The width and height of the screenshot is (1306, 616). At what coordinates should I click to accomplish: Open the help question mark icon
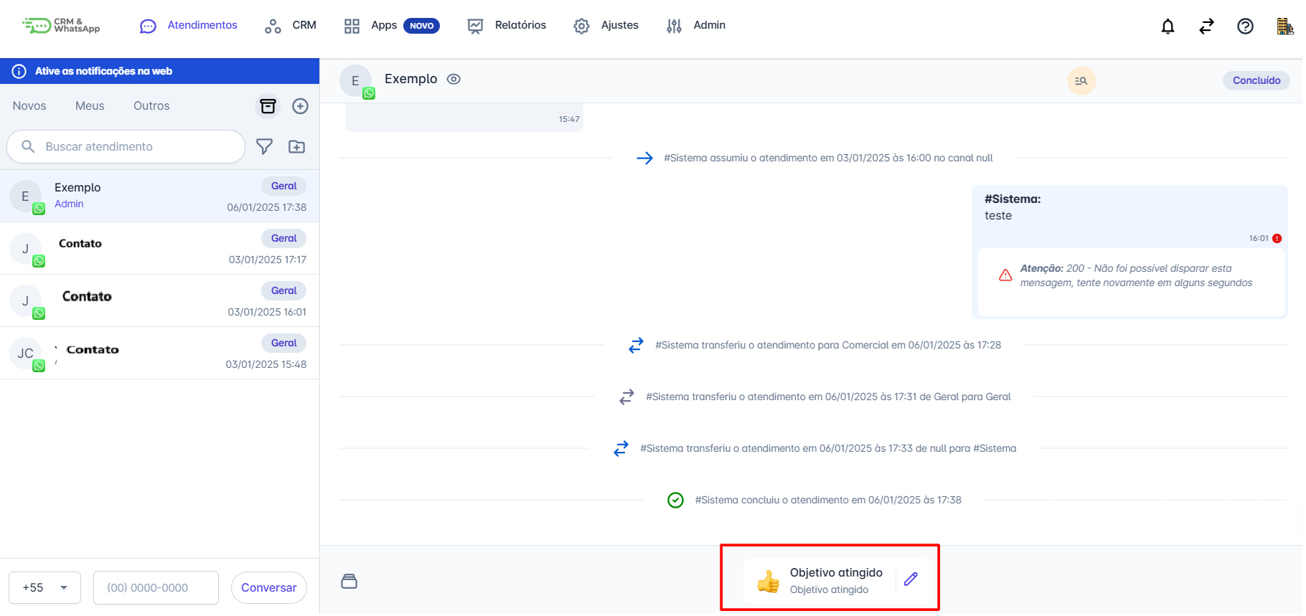click(x=1245, y=27)
